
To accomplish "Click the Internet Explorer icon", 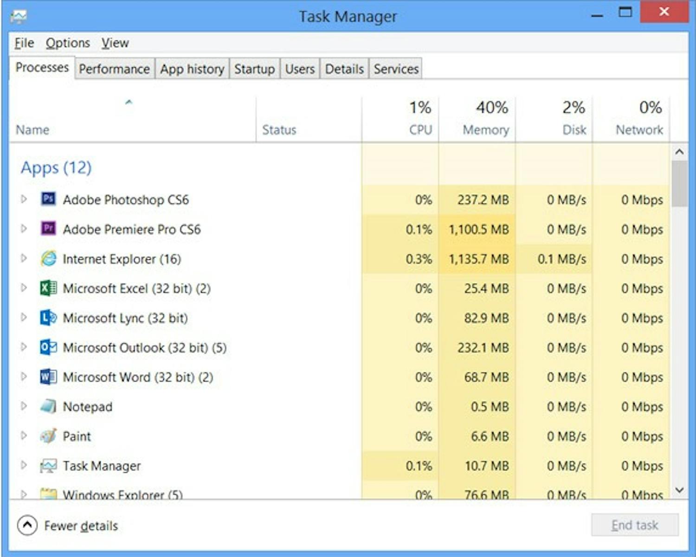I will click(x=48, y=258).
